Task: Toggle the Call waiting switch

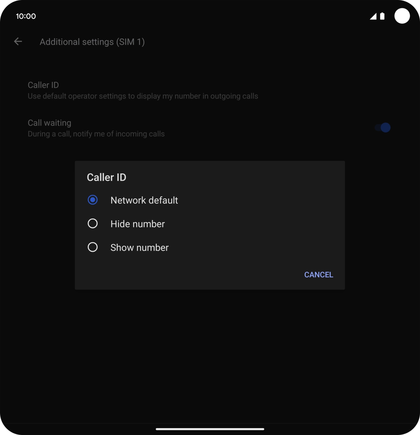Action: [x=383, y=127]
